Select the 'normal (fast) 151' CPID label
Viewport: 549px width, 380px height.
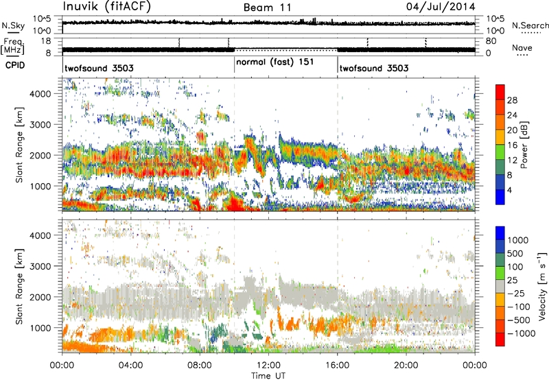point(275,62)
